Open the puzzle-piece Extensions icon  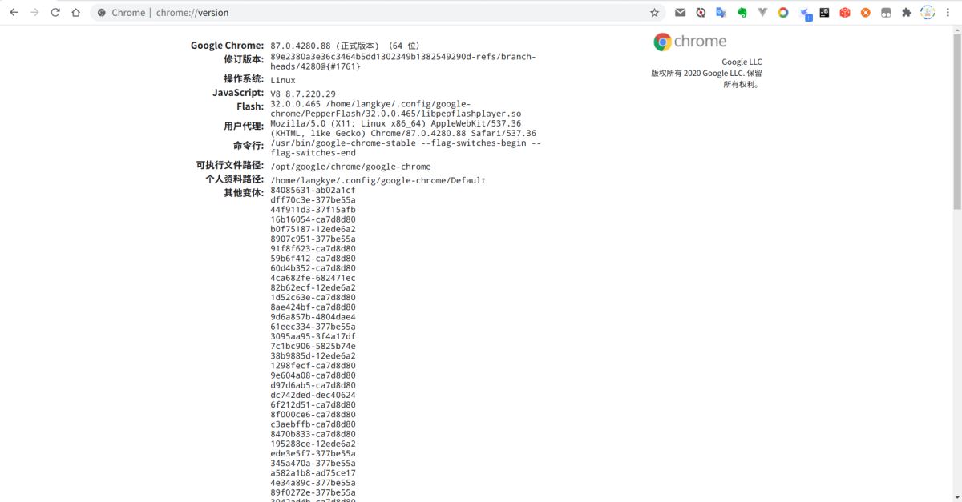907,12
